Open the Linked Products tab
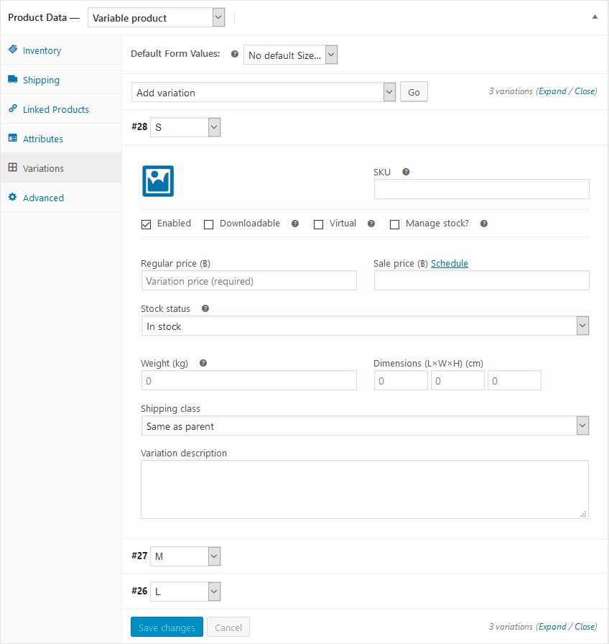Screen dimensions: 609x644 tap(61, 109)
